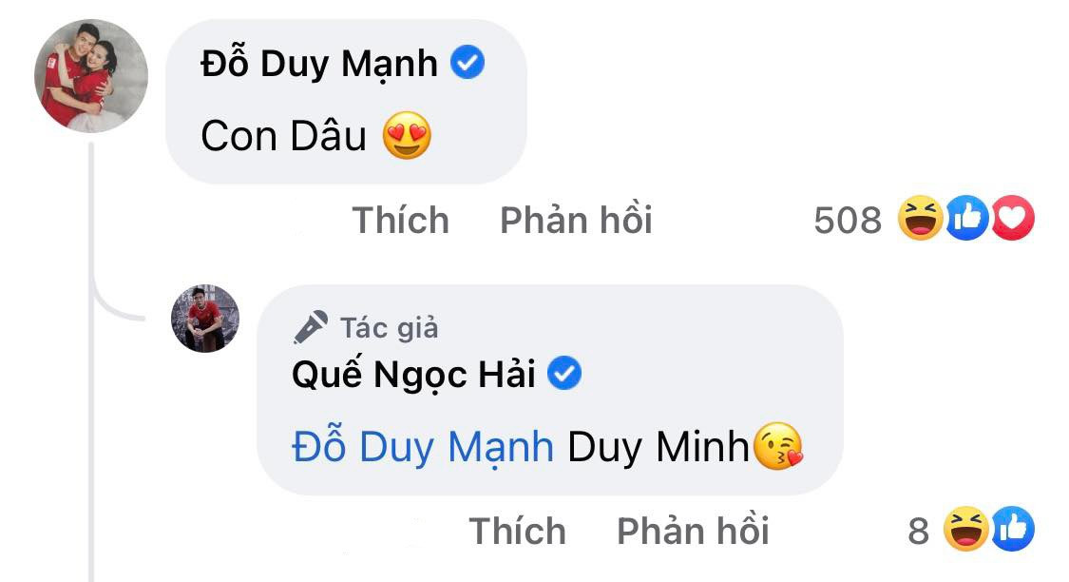Click Đỗ Duy Mạnh's verified badge
Screen dimensions: 1069x582
[468, 62]
